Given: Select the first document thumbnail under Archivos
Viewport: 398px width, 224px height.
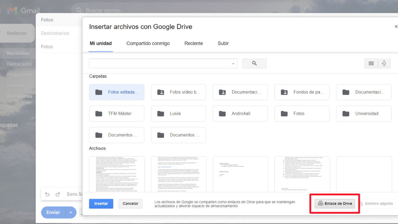Looking at the screenshot, I should click(x=117, y=174).
